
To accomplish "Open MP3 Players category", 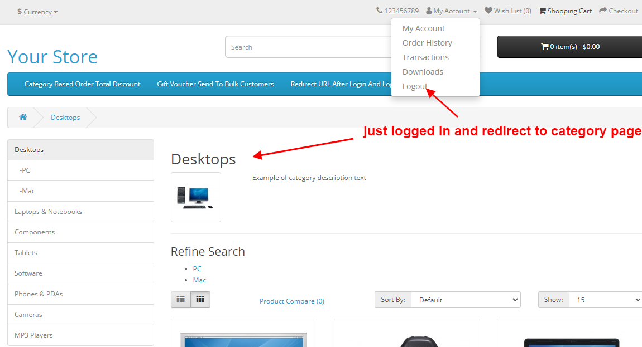I will coord(80,335).
